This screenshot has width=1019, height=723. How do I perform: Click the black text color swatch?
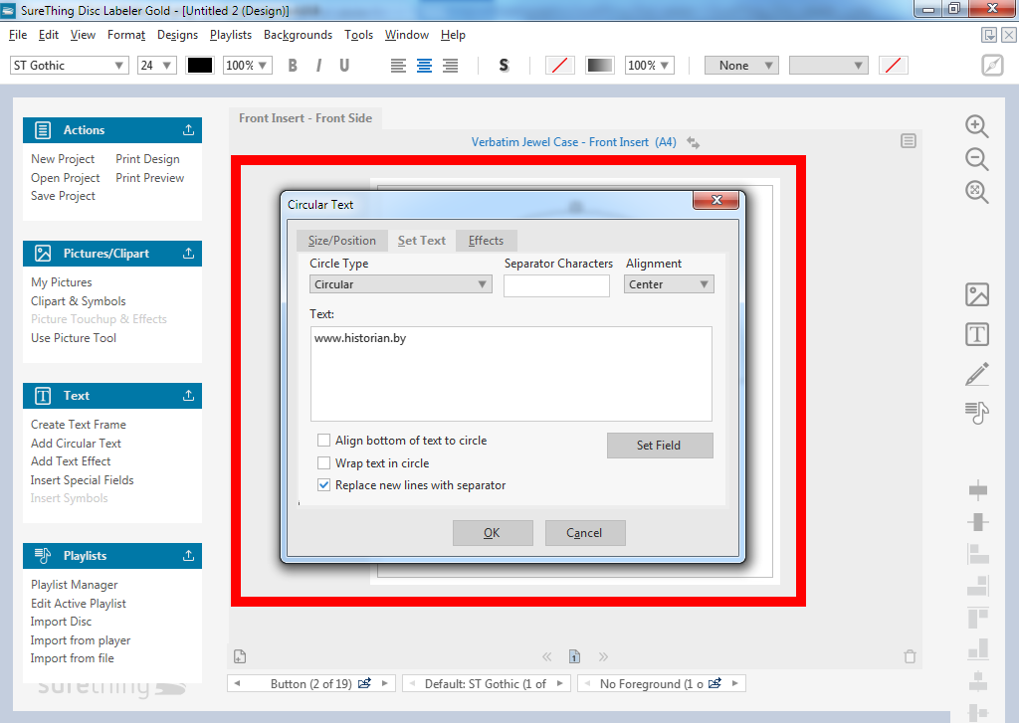[200, 66]
